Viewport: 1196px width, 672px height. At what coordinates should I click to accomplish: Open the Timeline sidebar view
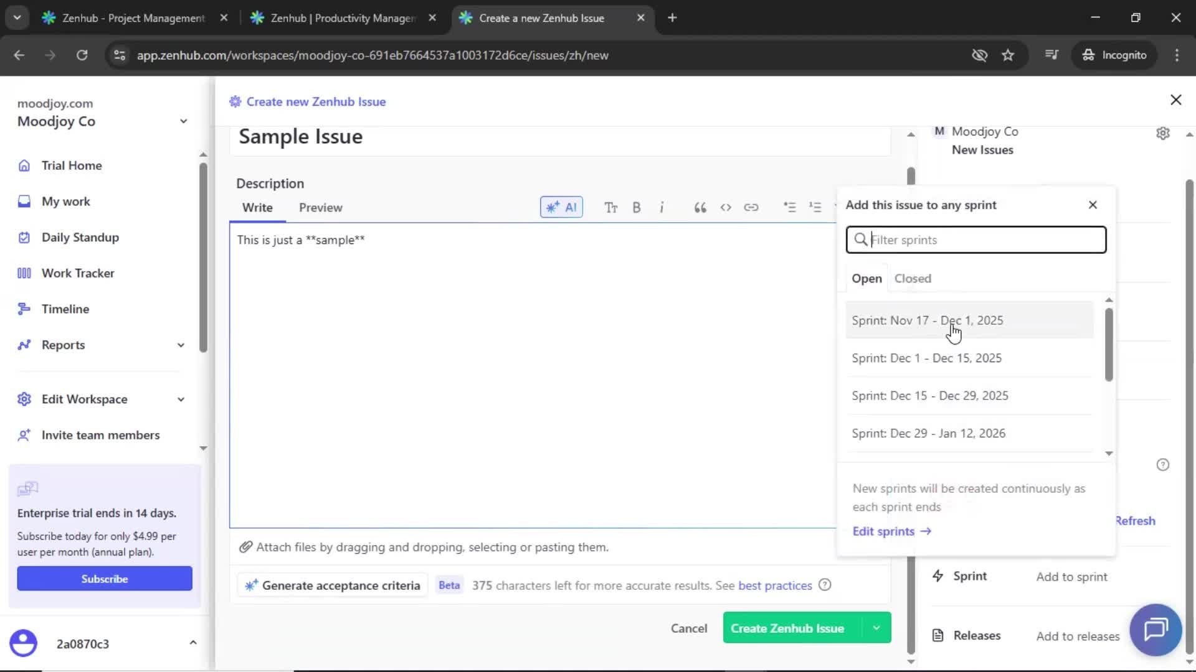[65, 309]
